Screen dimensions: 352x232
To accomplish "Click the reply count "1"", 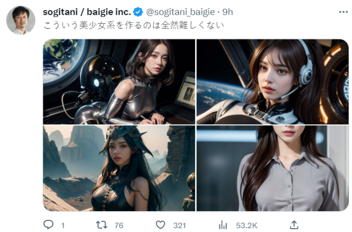I will click(x=63, y=225).
